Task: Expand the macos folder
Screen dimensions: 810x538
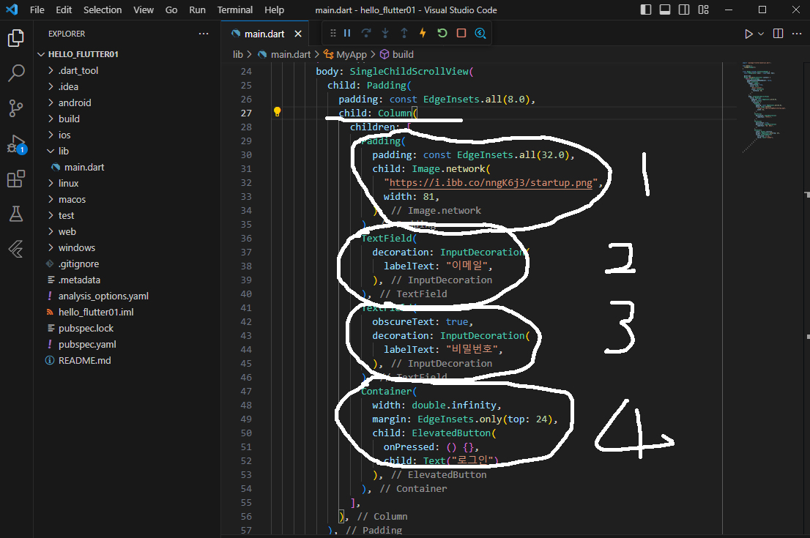Action: [x=127, y=199]
